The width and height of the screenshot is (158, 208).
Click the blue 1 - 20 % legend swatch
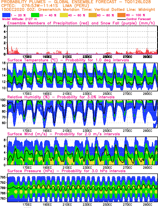pos(6,15)
